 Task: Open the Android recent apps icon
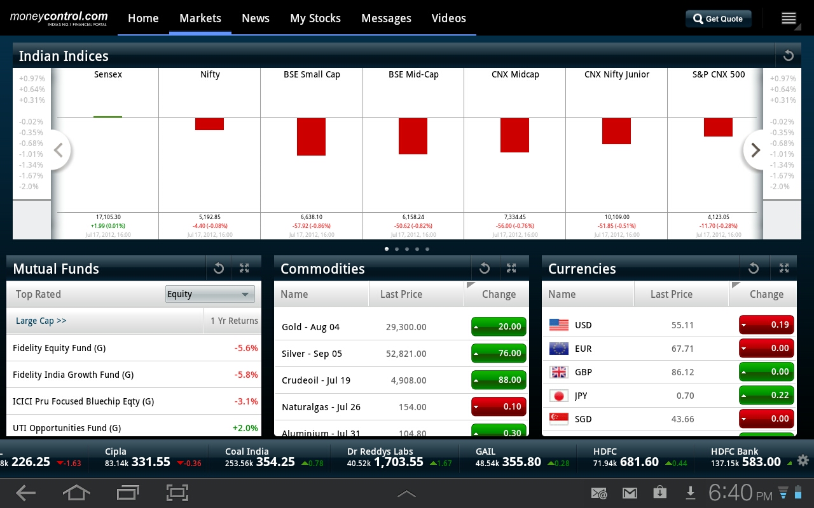tap(127, 493)
